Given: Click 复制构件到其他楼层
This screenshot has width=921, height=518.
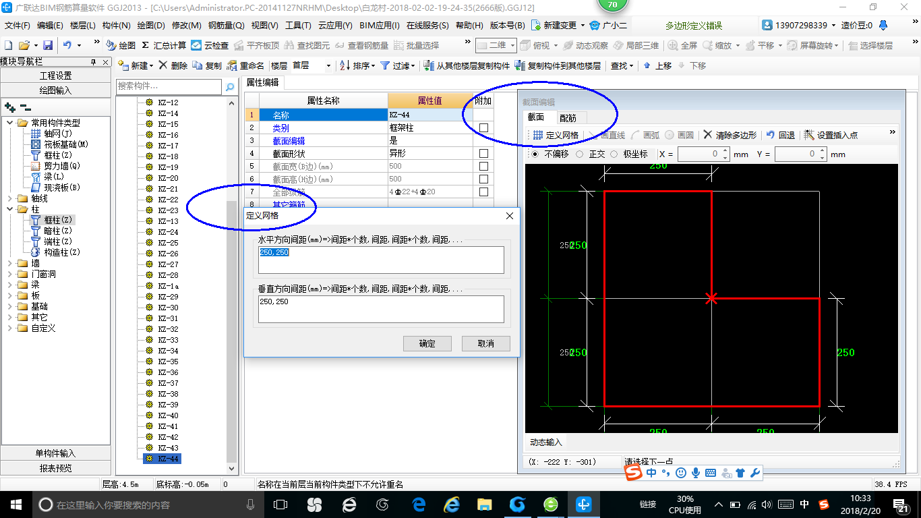Looking at the screenshot, I should pyautogui.click(x=558, y=65).
